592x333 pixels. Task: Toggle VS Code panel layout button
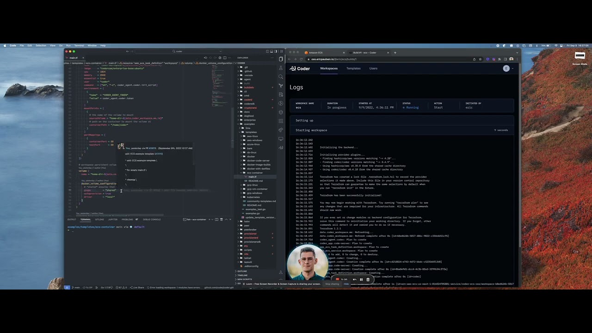pyautogui.click(x=271, y=51)
